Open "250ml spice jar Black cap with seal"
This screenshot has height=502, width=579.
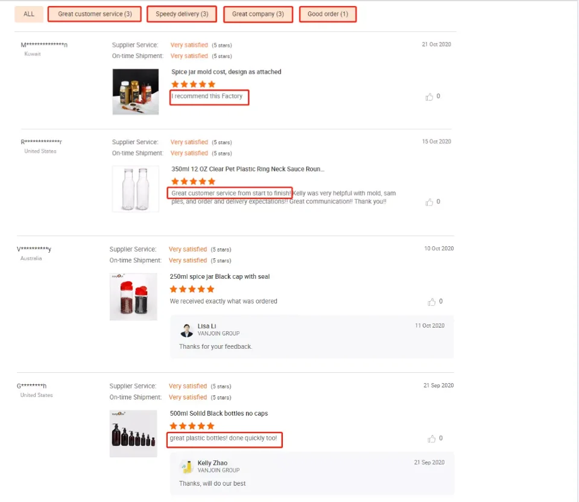[220, 276]
